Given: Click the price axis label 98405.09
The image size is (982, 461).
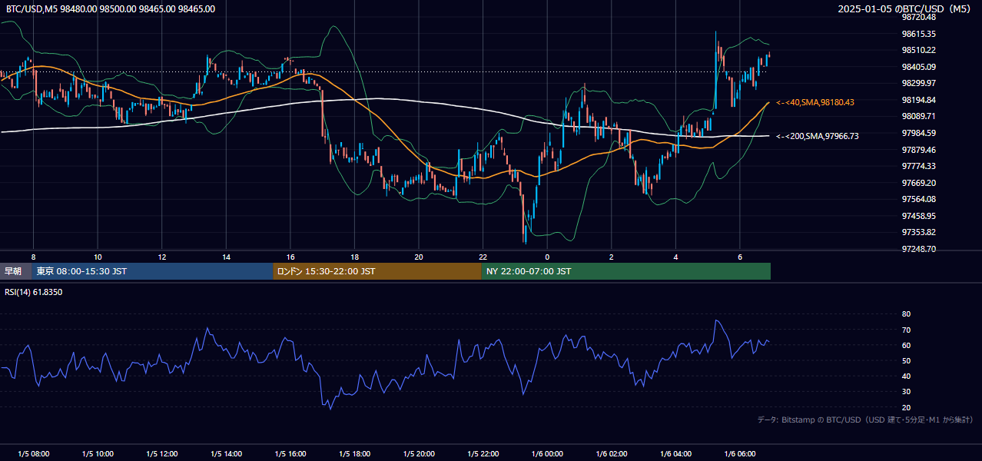Looking at the screenshot, I should pos(918,67).
